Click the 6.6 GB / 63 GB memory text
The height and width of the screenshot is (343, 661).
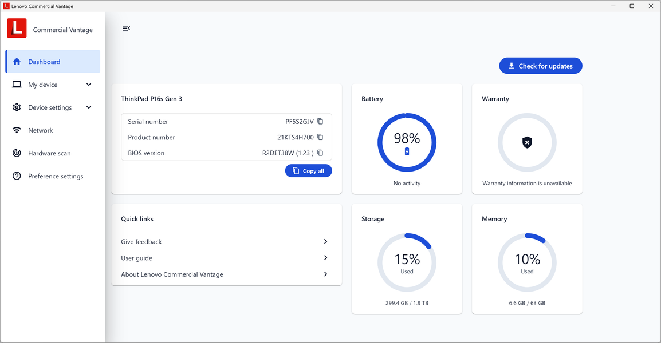coord(527,303)
